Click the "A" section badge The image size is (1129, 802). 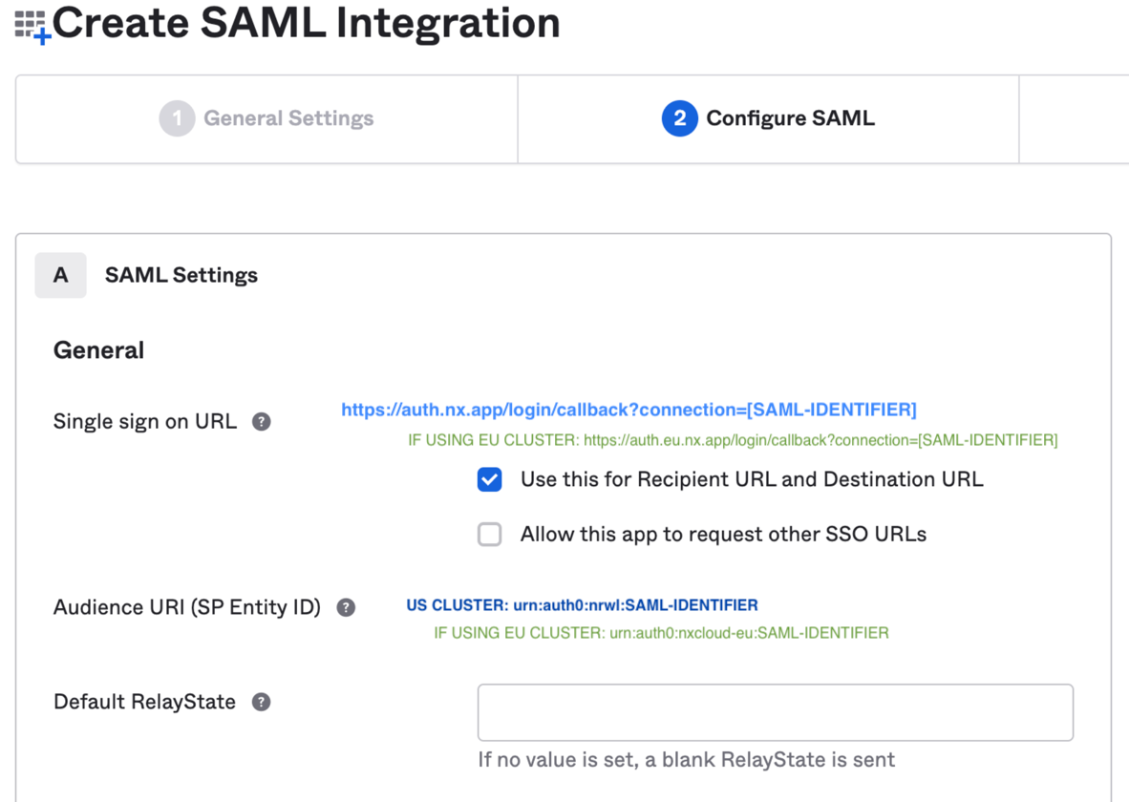[x=60, y=275]
